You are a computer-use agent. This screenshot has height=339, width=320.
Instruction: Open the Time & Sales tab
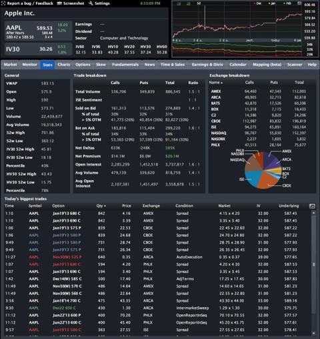173,65
